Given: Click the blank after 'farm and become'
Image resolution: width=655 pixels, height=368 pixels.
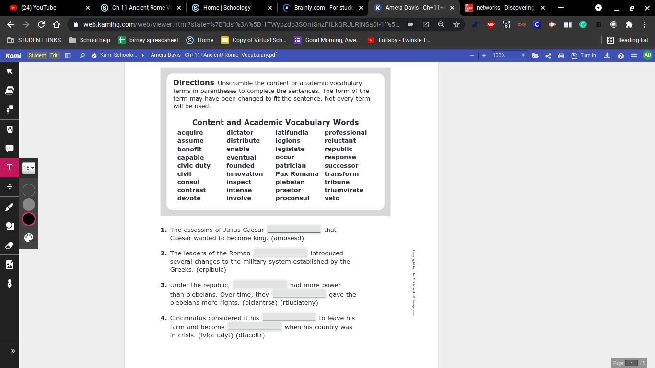Looking at the screenshot, I should [254, 327].
